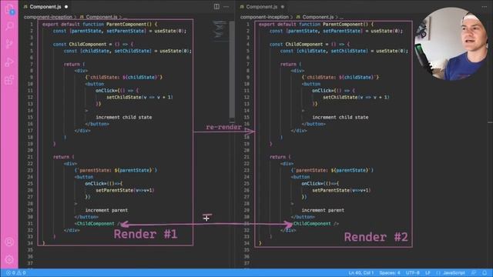Open component-inception breadcrumb in right editor
493x277 pixels.
coord(264,17)
